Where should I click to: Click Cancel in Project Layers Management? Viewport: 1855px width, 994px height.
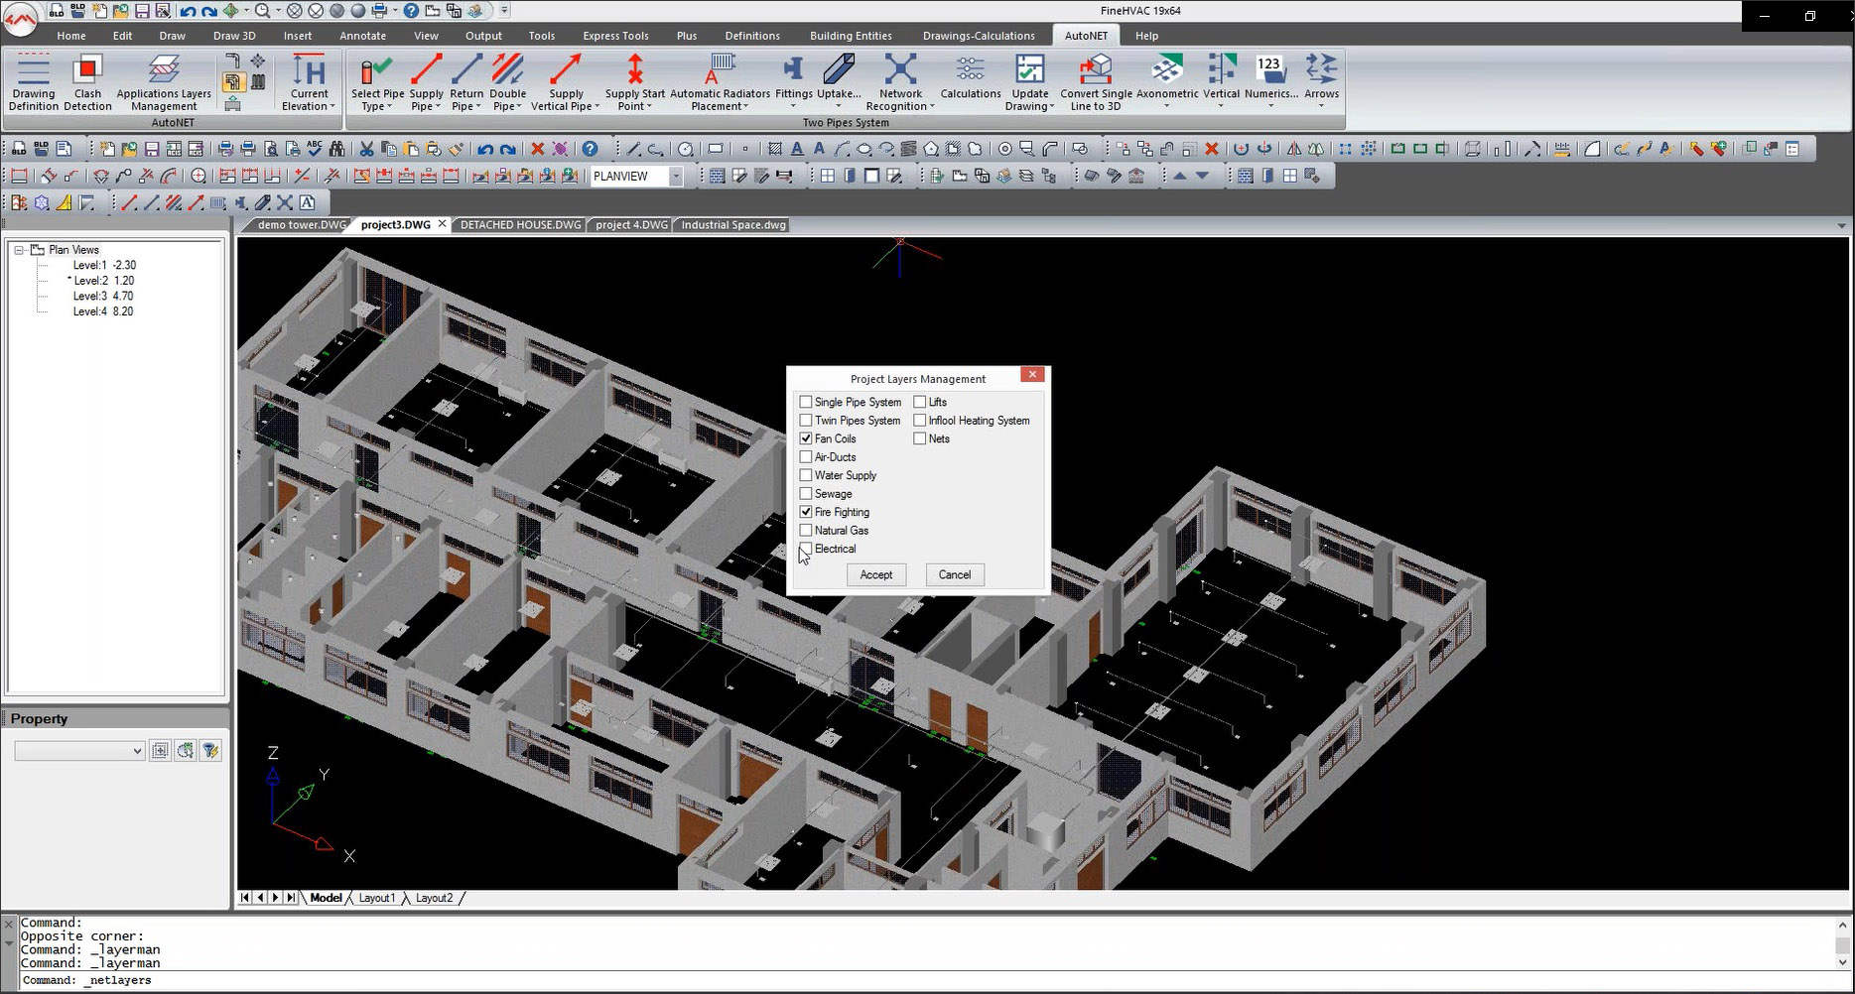coord(954,574)
